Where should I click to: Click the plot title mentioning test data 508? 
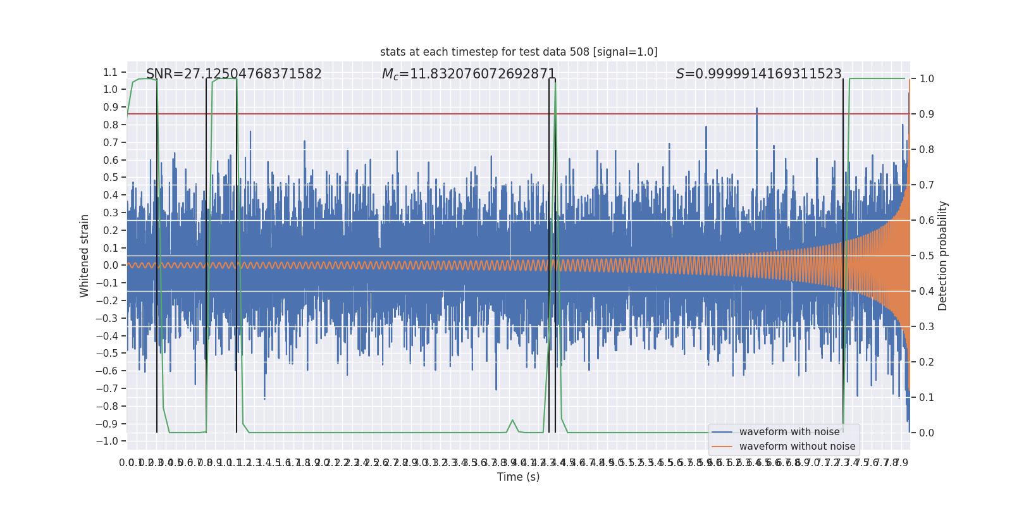click(519, 52)
